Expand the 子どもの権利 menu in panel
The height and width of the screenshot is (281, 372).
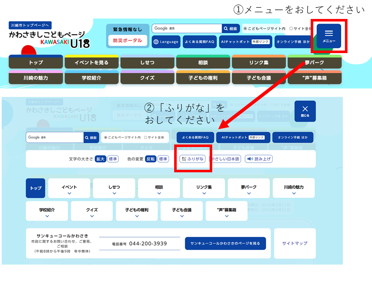pyautogui.click(x=137, y=211)
